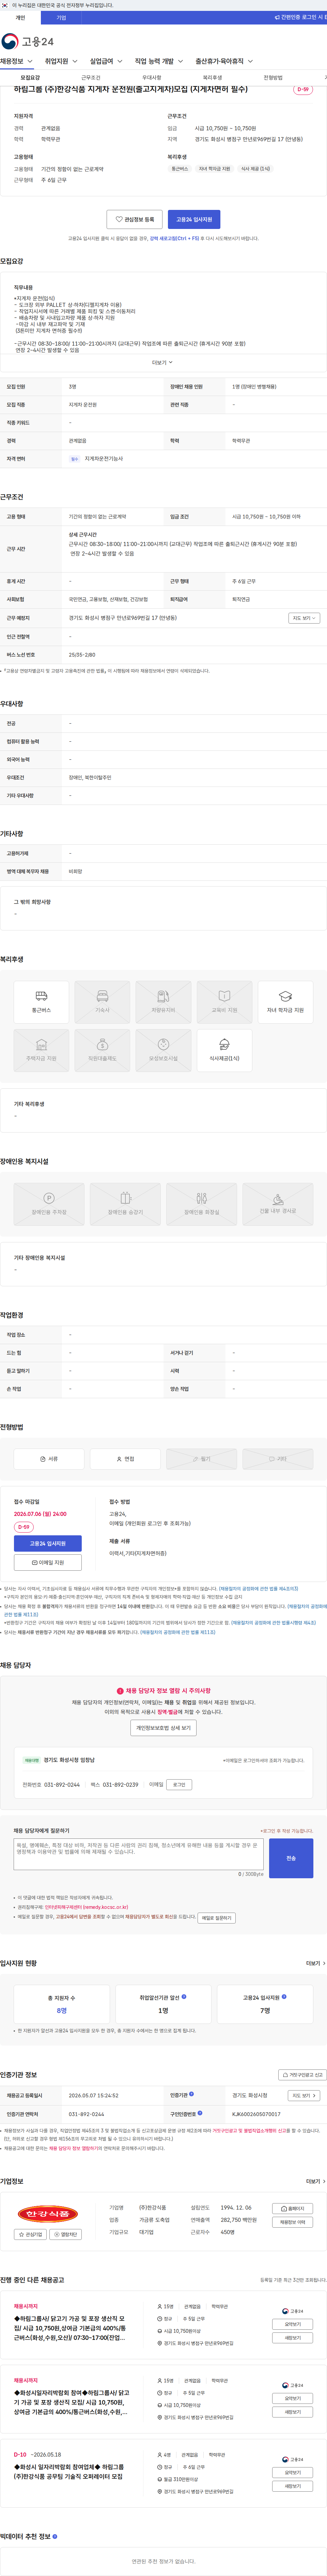Switch to the 전형방법 section tab
327x2576 pixels.
click(273, 78)
